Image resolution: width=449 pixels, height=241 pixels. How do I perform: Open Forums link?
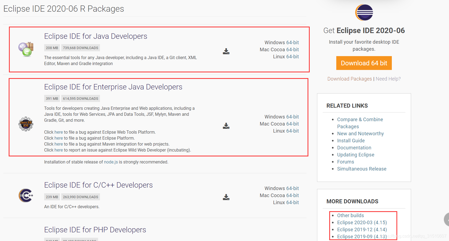pos(345,162)
